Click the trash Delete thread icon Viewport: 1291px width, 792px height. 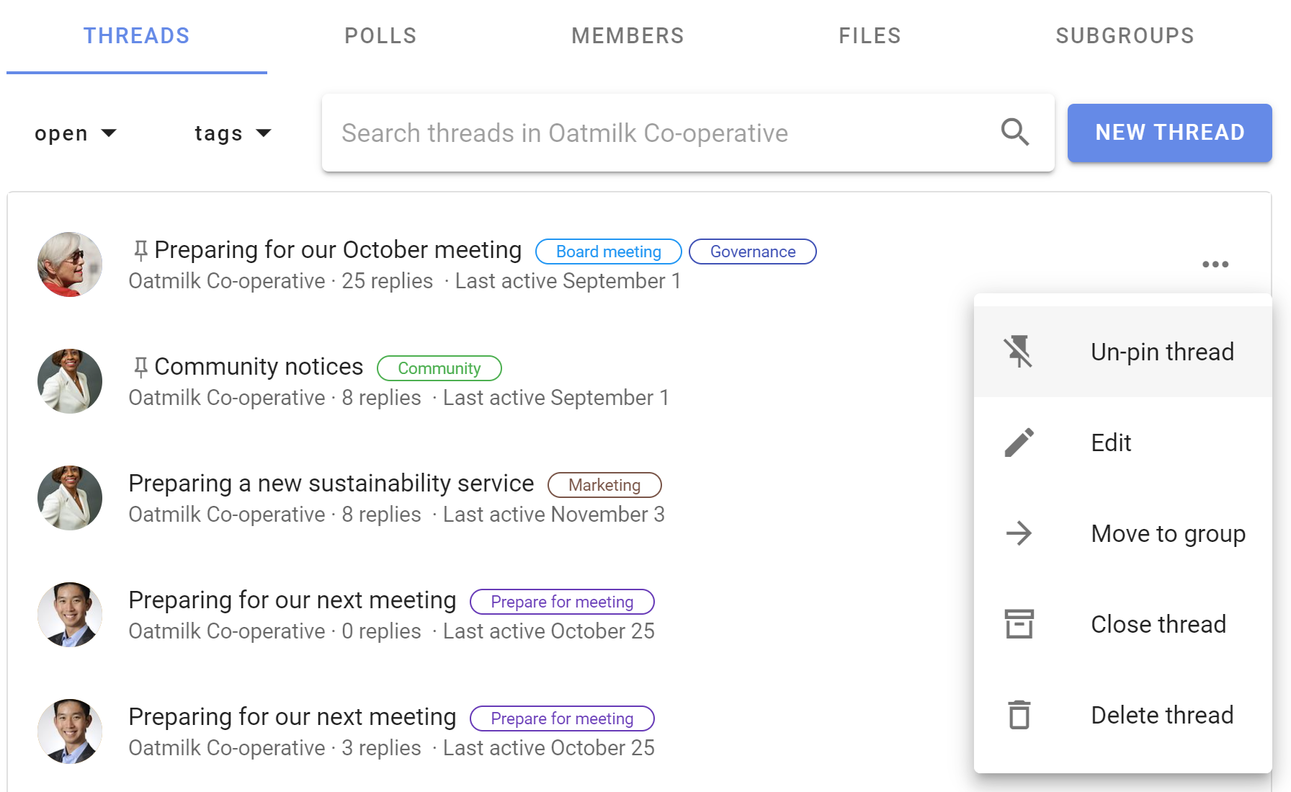point(1019,715)
